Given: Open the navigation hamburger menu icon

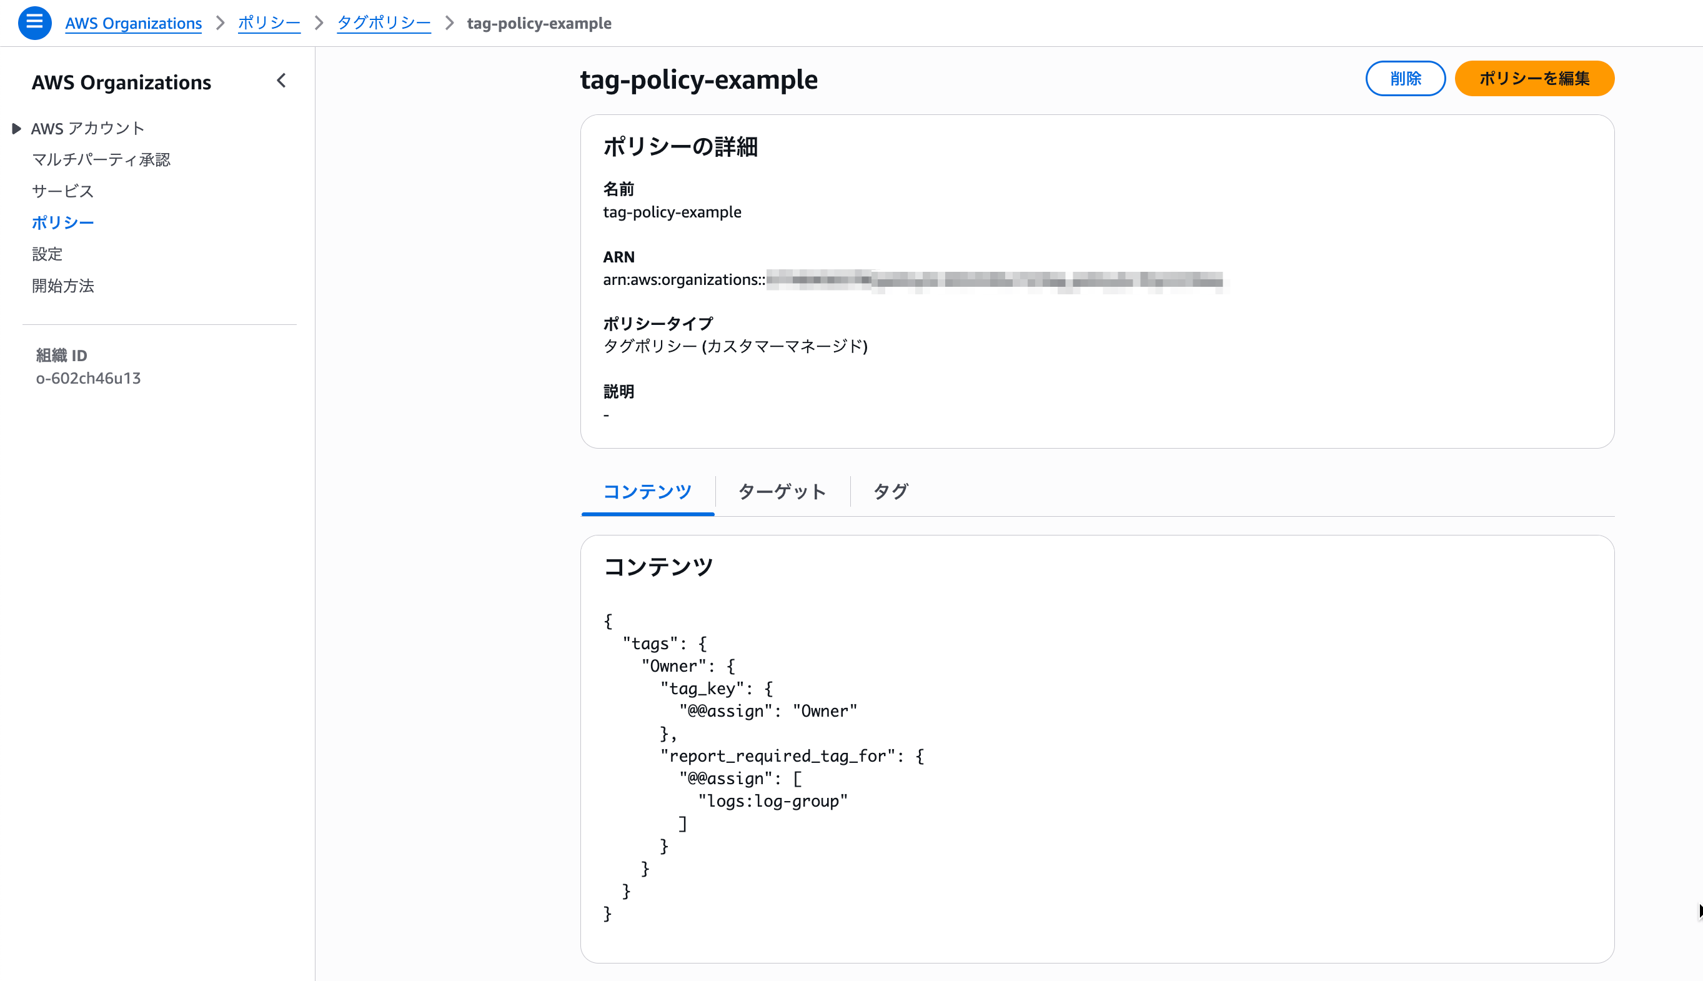Looking at the screenshot, I should 34,22.
